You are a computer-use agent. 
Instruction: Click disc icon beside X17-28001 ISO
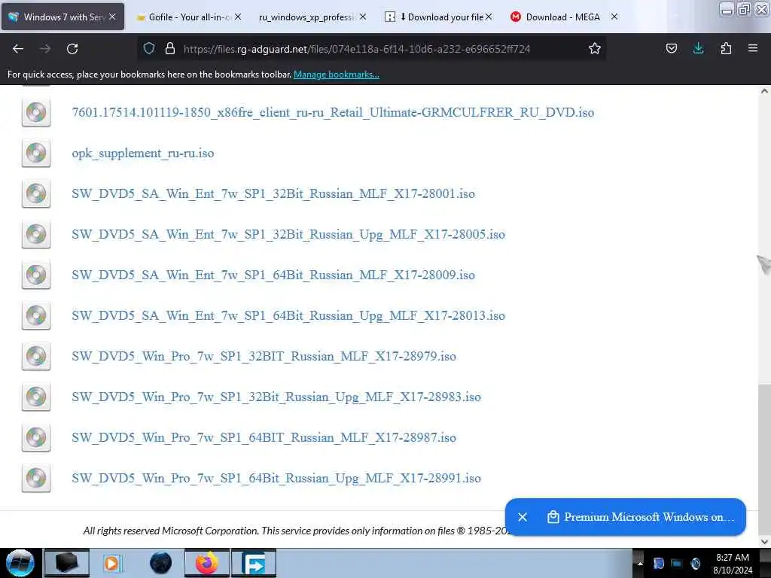[36, 193]
